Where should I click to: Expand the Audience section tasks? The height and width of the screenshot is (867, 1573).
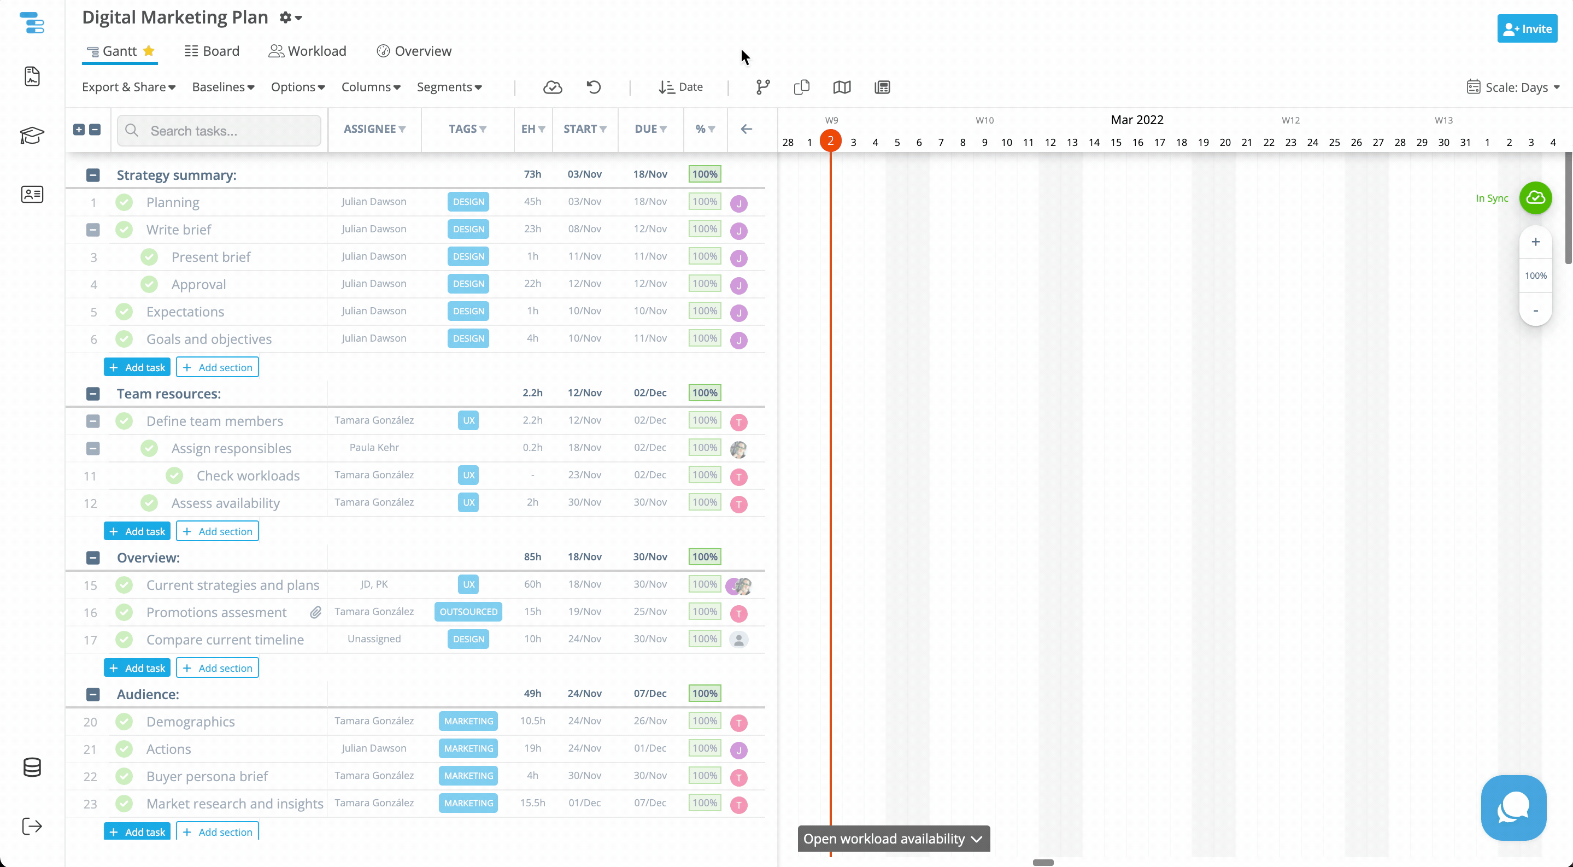pyautogui.click(x=93, y=694)
